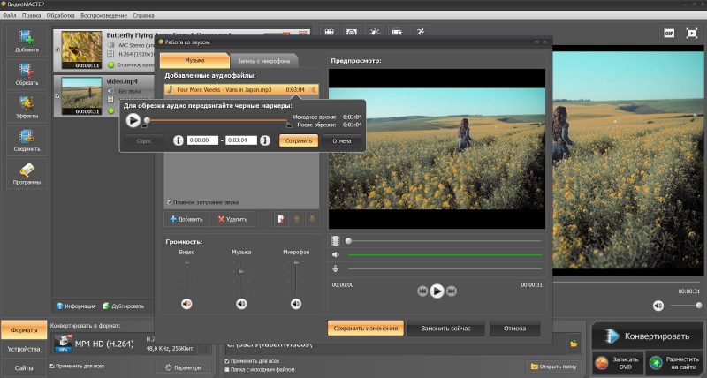The height and width of the screenshot is (378, 707).
Task: Open the Formats tab at bottom left
Action: tap(23, 330)
